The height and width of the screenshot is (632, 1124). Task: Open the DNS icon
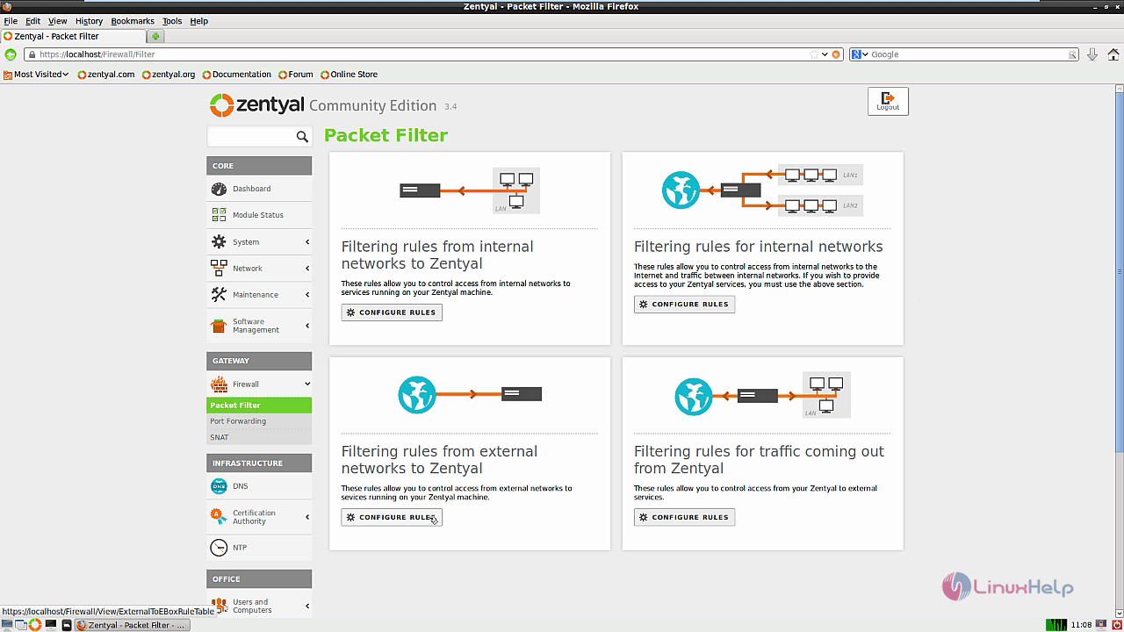[x=219, y=486]
